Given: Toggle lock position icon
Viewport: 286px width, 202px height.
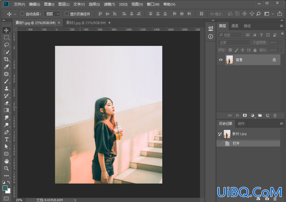Looking at the screenshot, I should 243,50.
